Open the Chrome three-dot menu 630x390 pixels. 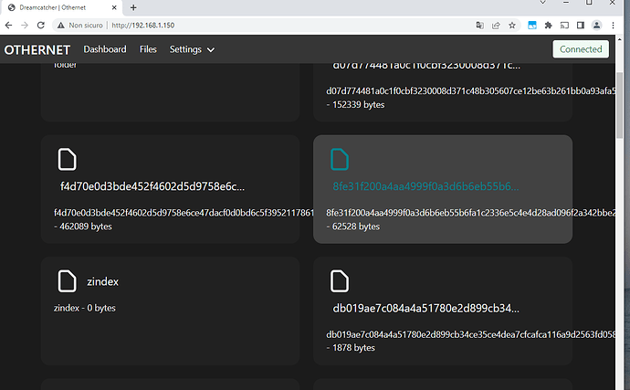(x=613, y=26)
